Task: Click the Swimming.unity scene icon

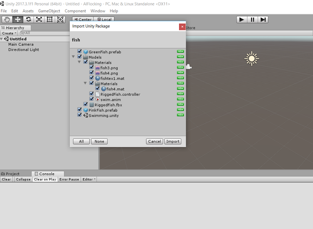Action: pos(86,115)
